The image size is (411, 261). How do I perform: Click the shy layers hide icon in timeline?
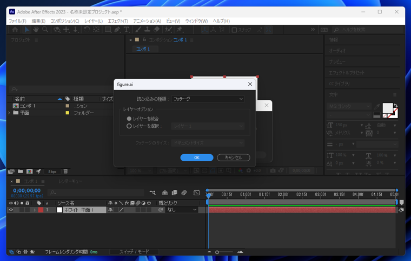pyautogui.click(x=164, y=193)
